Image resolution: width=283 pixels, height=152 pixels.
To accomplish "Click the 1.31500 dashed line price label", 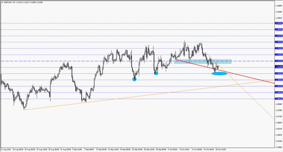I will click(279, 61).
